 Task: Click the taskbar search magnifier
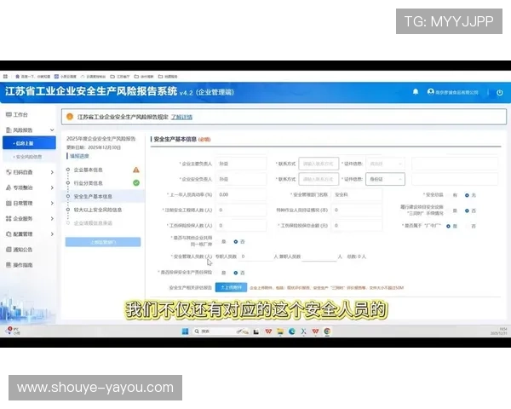tap(197, 331)
